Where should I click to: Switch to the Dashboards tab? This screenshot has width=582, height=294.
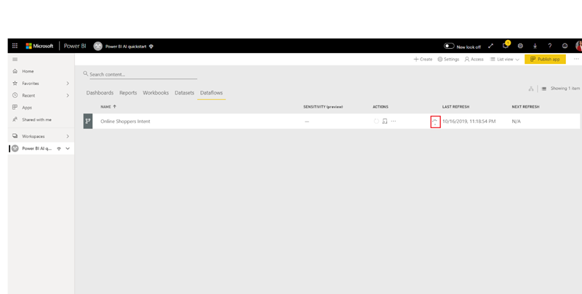coord(100,93)
